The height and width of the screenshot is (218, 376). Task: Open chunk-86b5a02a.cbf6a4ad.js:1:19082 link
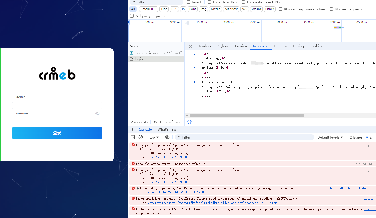[x=177, y=192]
